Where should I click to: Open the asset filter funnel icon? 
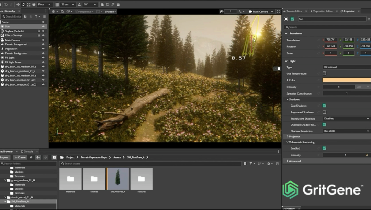pos(251,164)
